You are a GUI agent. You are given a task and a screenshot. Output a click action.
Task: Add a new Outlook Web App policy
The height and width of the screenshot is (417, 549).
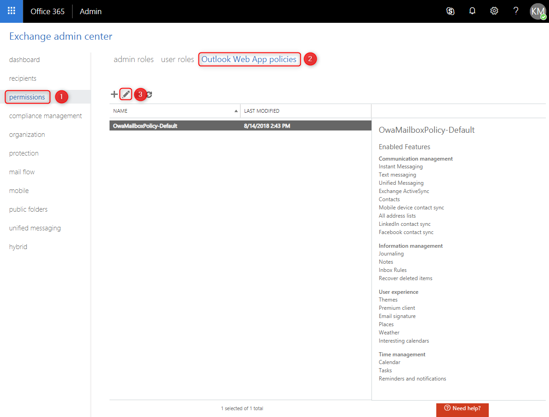114,94
